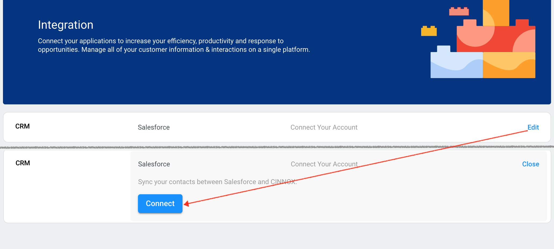
Task: Select the light blue puzzle block
Action: tap(456, 64)
